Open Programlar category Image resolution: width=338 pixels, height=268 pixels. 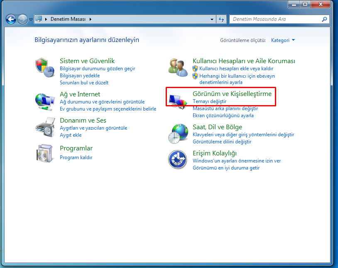76,148
